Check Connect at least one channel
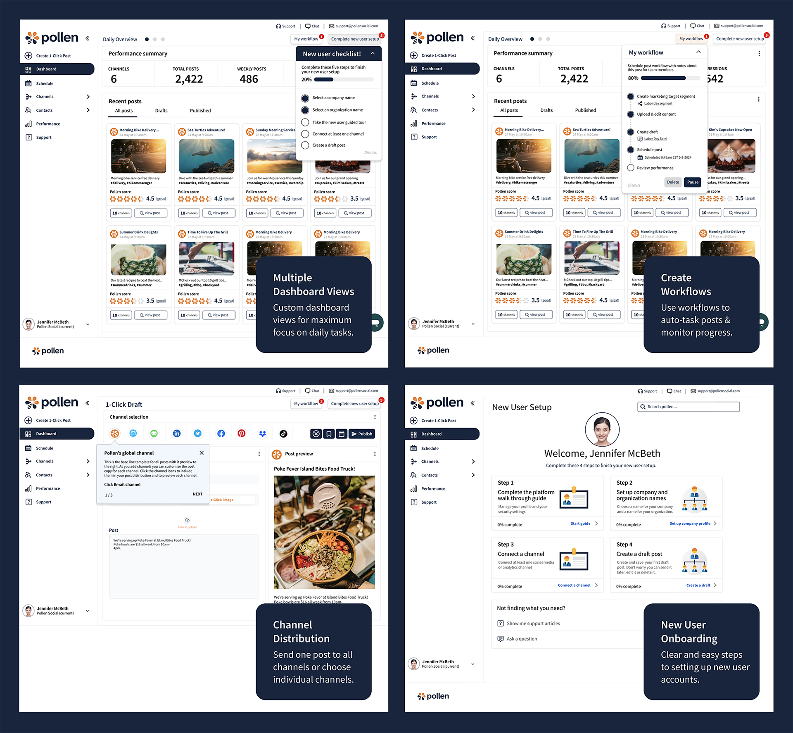 (x=305, y=134)
